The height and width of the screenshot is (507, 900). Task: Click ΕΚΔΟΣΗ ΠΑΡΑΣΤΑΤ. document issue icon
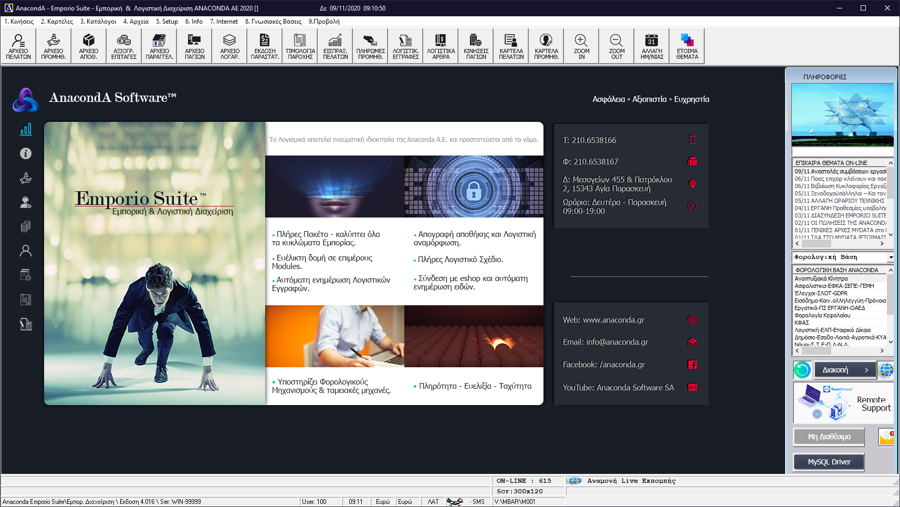265,46
